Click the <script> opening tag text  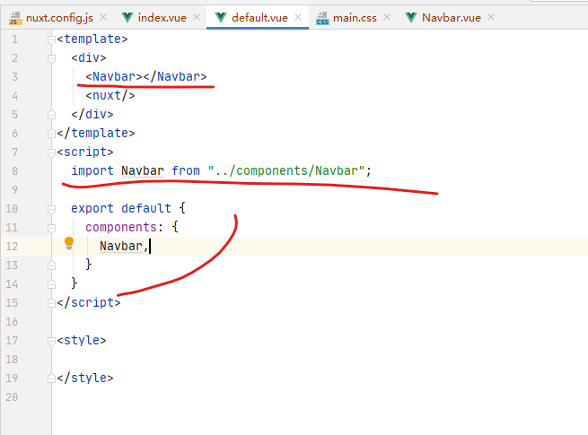85,152
